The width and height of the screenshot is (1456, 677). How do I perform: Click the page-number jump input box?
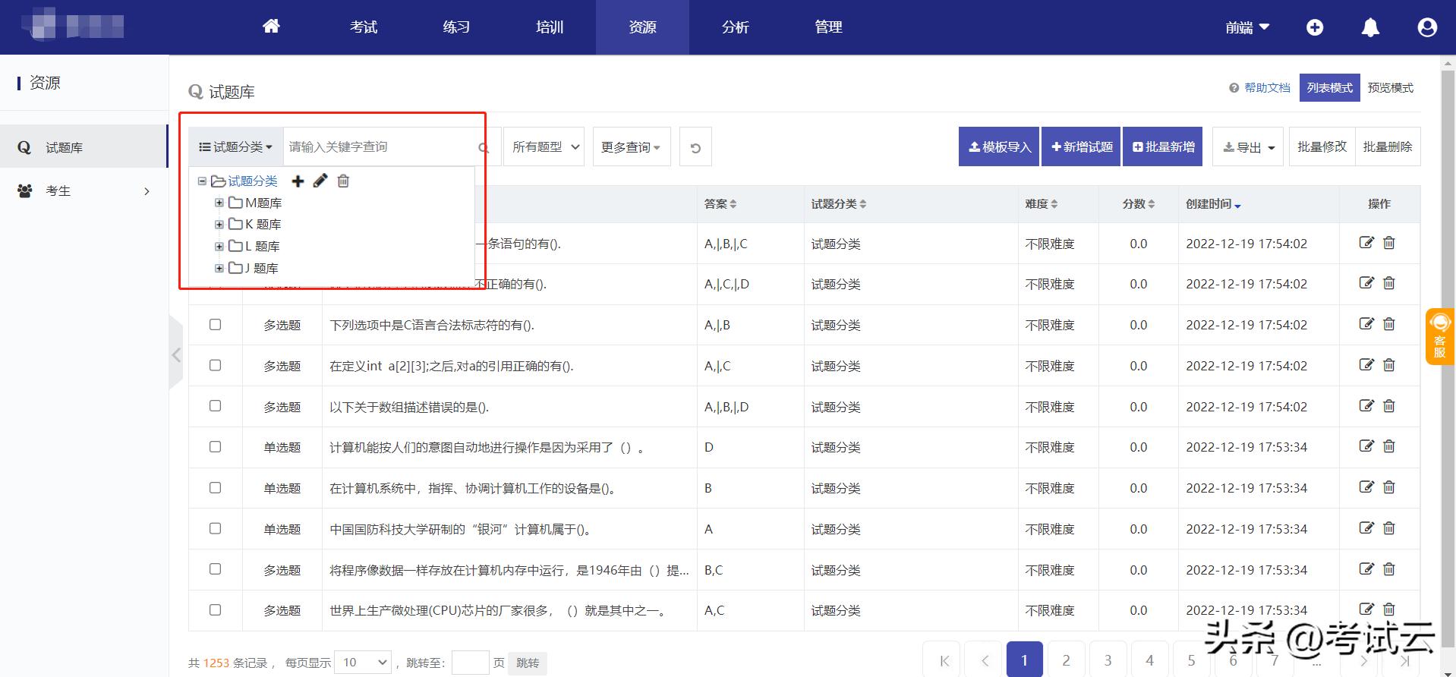click(x=470, y=663)
